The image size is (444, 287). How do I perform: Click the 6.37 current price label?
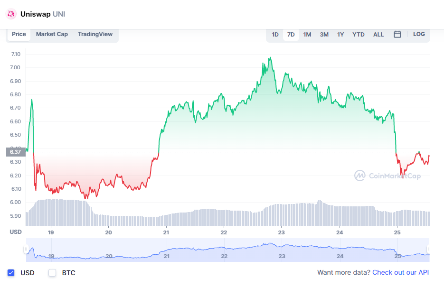point(16,152)
